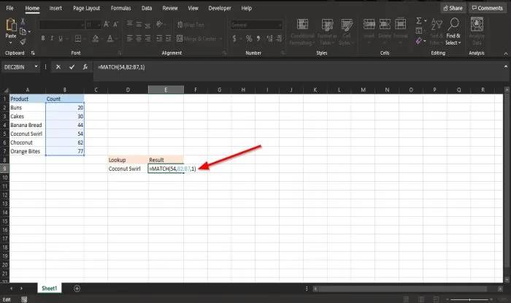Toggle Top Align in Alignment group
Screen dimensions: 511x303
(x=130, y=24)
